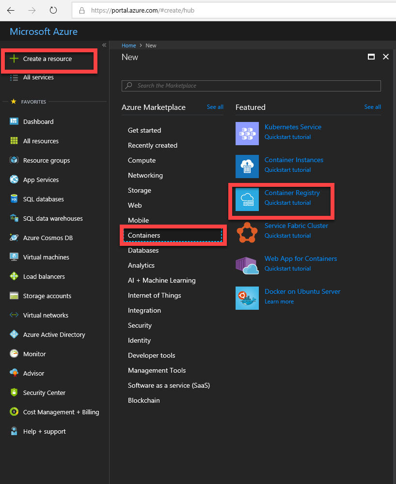Collapse the sidebar with double chevron

pos(104,45)
